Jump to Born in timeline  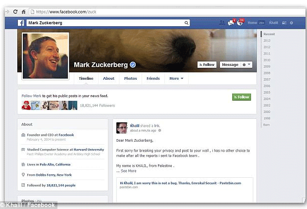pos(266,125)
